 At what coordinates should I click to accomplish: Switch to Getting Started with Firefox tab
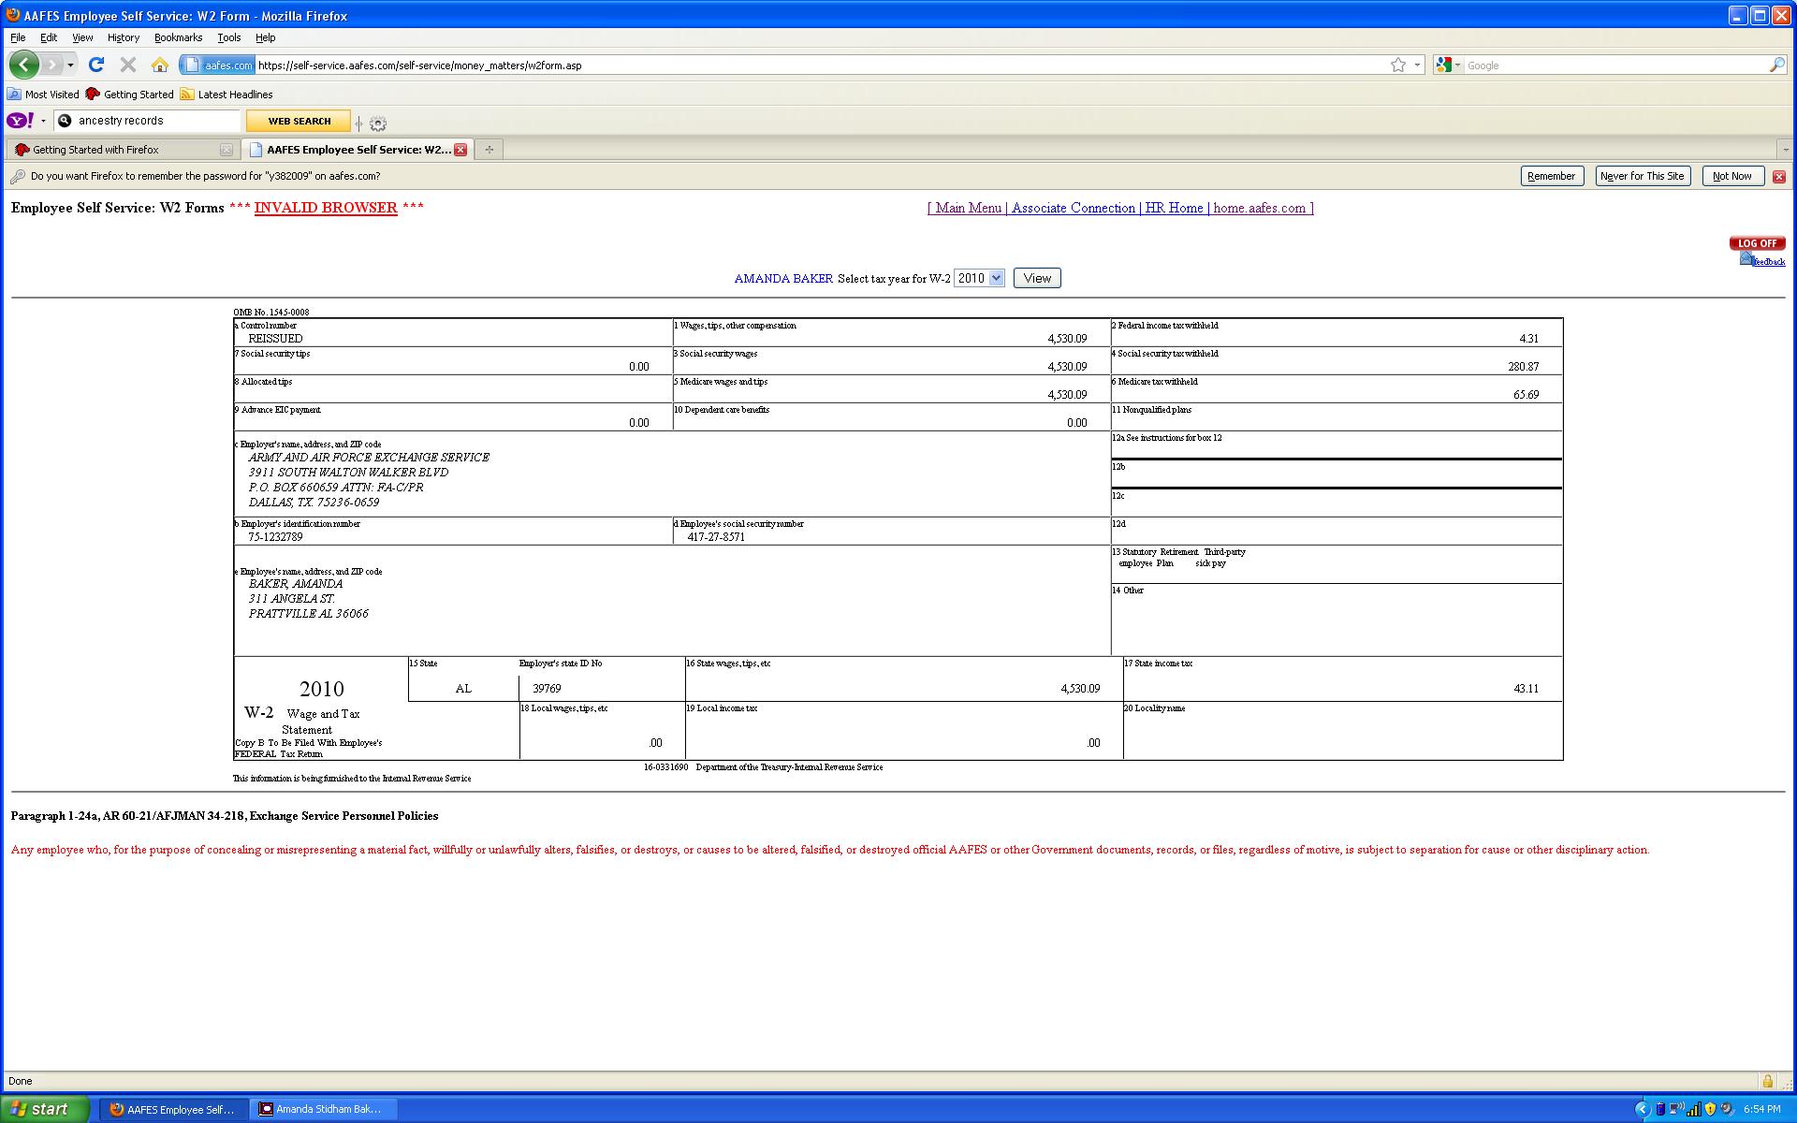[x=123, y=150]
